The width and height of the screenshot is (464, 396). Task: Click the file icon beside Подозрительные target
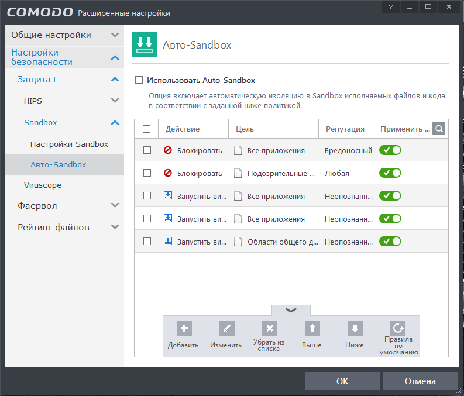click(x=238, y=173)
